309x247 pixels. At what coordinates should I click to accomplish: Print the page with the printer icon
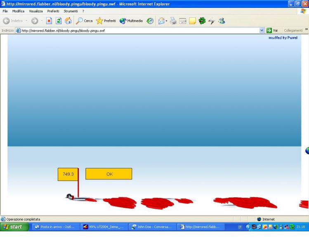click(173, 21)
